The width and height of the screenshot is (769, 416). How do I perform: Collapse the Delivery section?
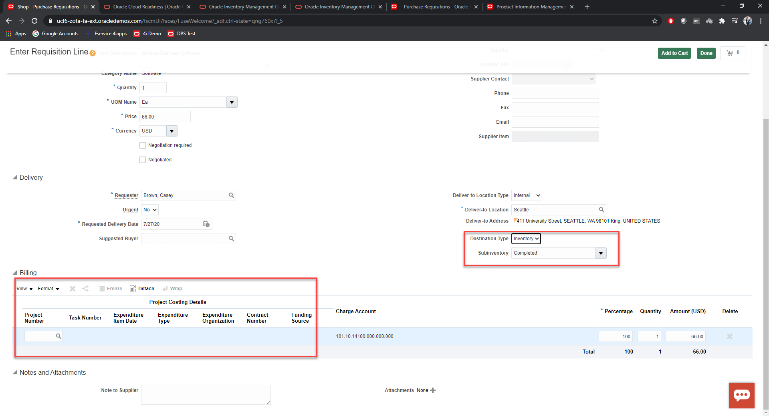pyautogui.click(x=15, y=177)
